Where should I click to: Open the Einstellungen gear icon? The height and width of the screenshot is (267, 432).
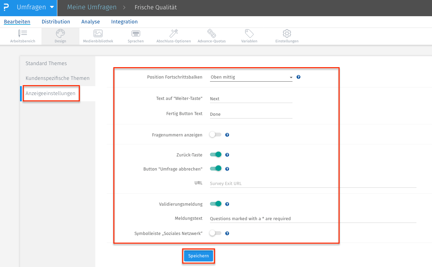pos(287,35)
